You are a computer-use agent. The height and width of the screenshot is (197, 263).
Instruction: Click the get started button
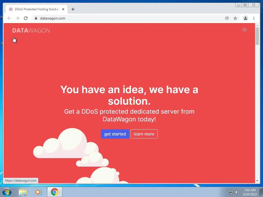point(115,134)
